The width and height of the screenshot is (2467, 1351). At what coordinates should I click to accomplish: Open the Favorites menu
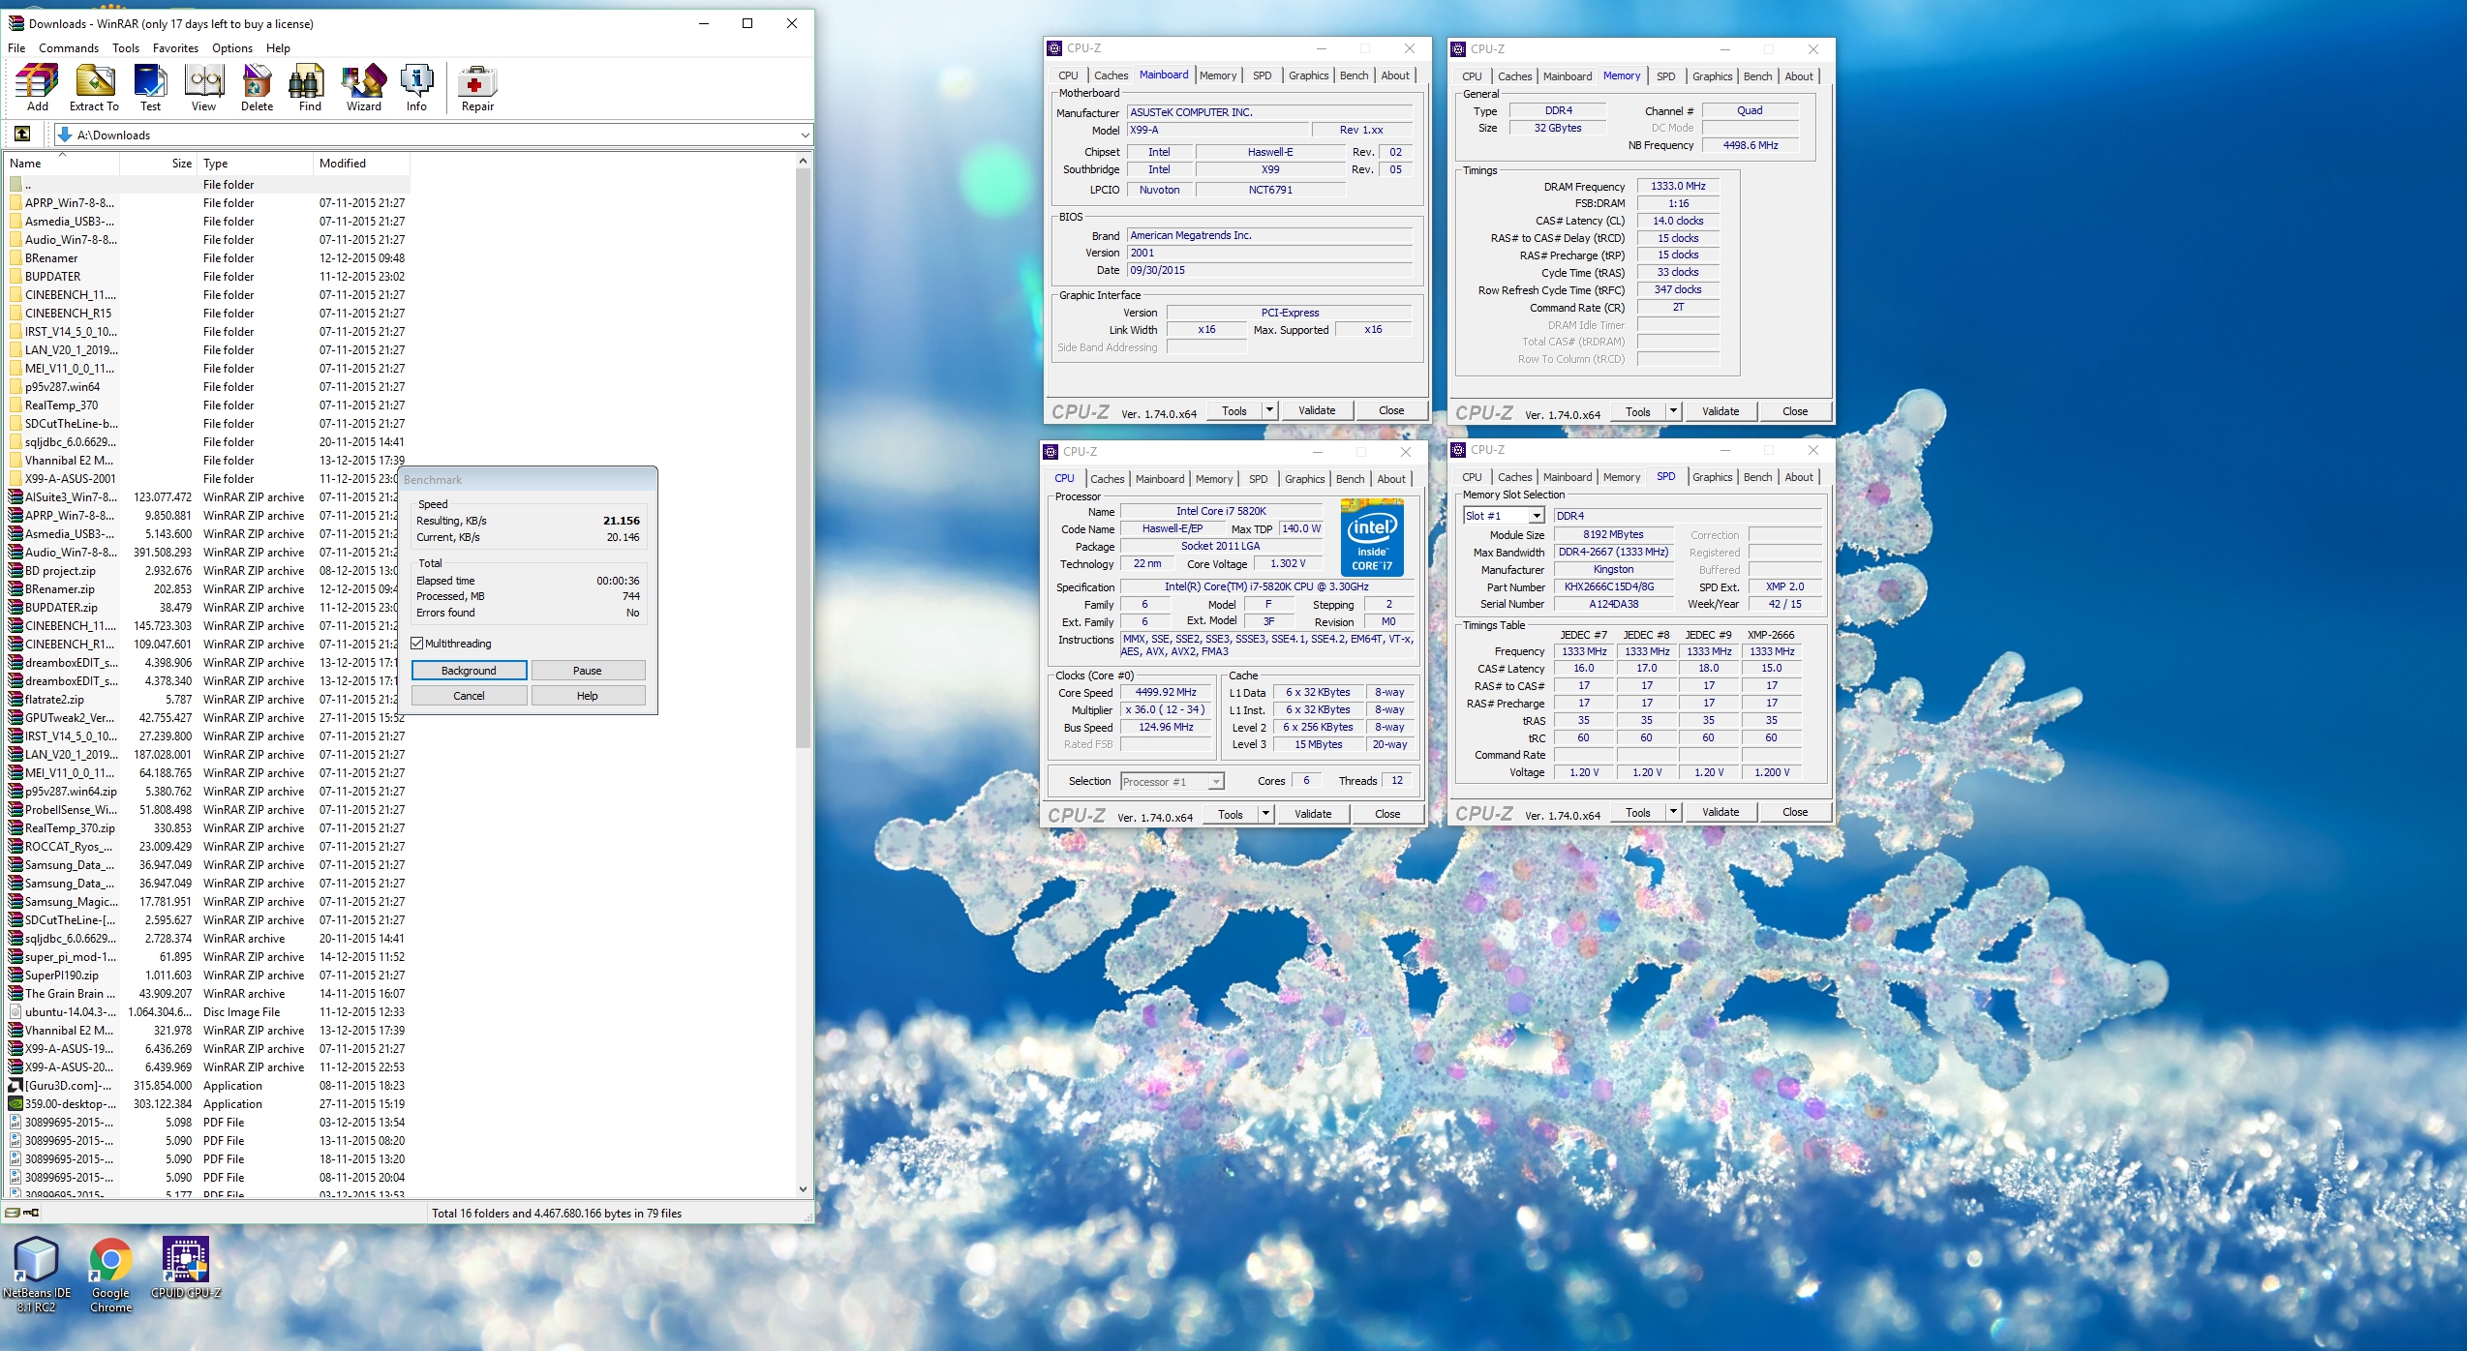tap(175, 48)
